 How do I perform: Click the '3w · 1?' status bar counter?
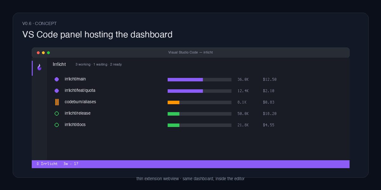[71, 164]
